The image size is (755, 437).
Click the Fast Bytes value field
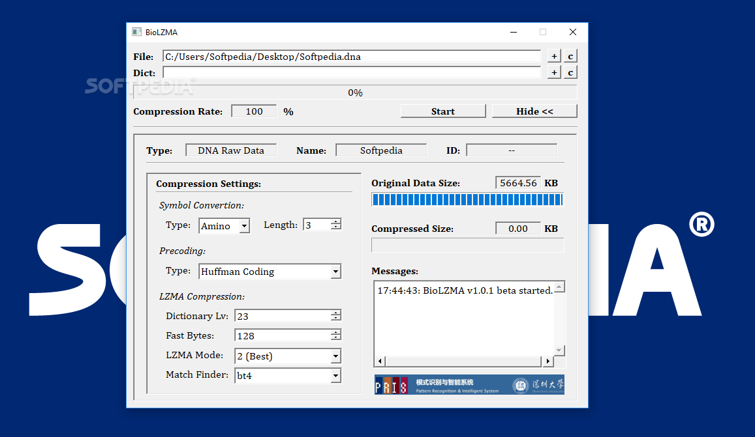click(x=283, y=335)
